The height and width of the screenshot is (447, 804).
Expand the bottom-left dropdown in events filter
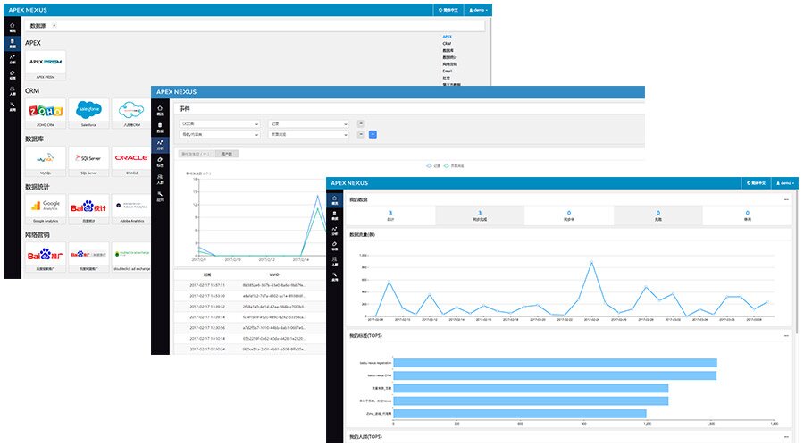pyautogui.click(x=220, y=134)
